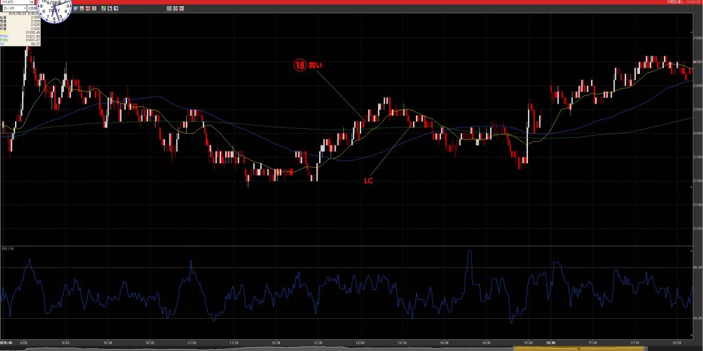Select the blue arrow tool icon
Image resolution: width=703 pixels, height=351 pixels.
point(116,8)
